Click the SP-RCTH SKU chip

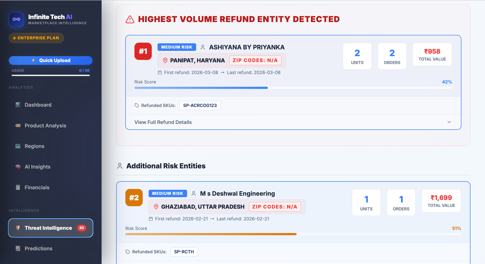pyautogui.click(x=184, y=252)
